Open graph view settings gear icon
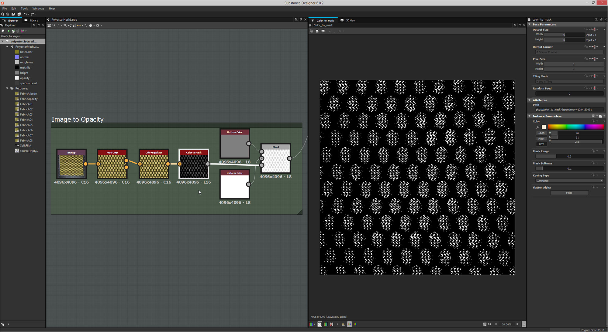The height and width of the screenshot is (332, 608). pyautogui.click(x=98, y=25)
